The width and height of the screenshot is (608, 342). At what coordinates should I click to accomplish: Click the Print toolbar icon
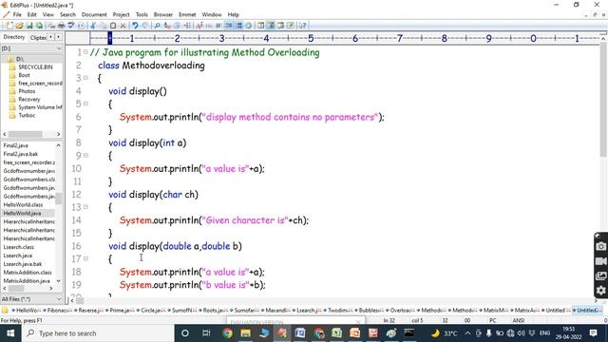point(61,26)
